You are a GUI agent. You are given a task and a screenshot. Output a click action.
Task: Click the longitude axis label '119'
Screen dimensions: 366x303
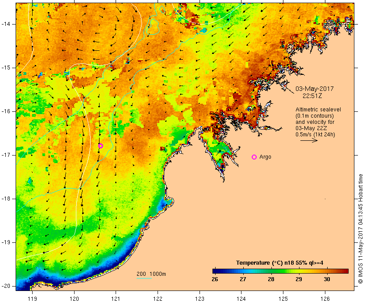point(32,299)
